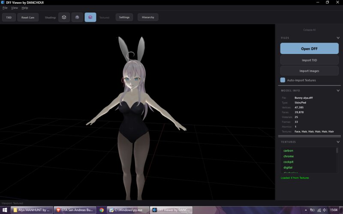The image size is (343, 214).
Task: Open the Settings panel
Action: click(124, 17)
